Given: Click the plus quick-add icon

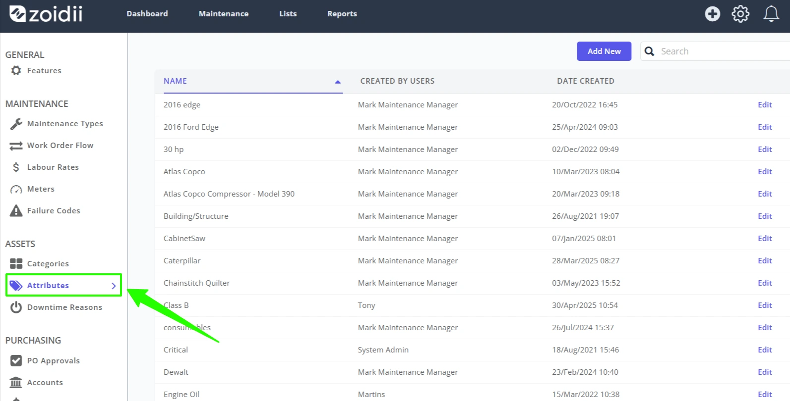Looking at the screenshot, I should (713, 14).
